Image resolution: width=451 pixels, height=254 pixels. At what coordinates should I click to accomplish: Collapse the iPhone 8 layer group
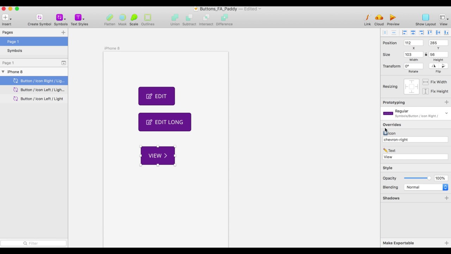pyautogui.click(x=3, y=72)
